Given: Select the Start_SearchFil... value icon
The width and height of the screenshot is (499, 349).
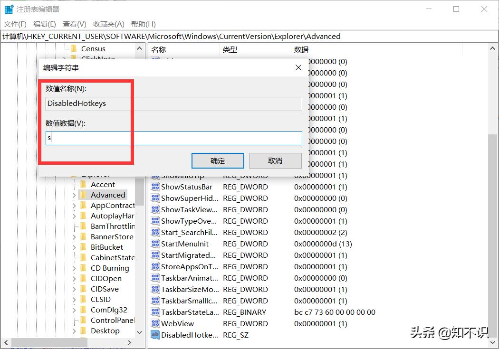Looking at the screenshot, I should point(155,232).
